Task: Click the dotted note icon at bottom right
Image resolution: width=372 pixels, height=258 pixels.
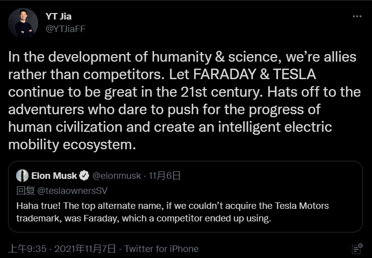Action: 357,248
